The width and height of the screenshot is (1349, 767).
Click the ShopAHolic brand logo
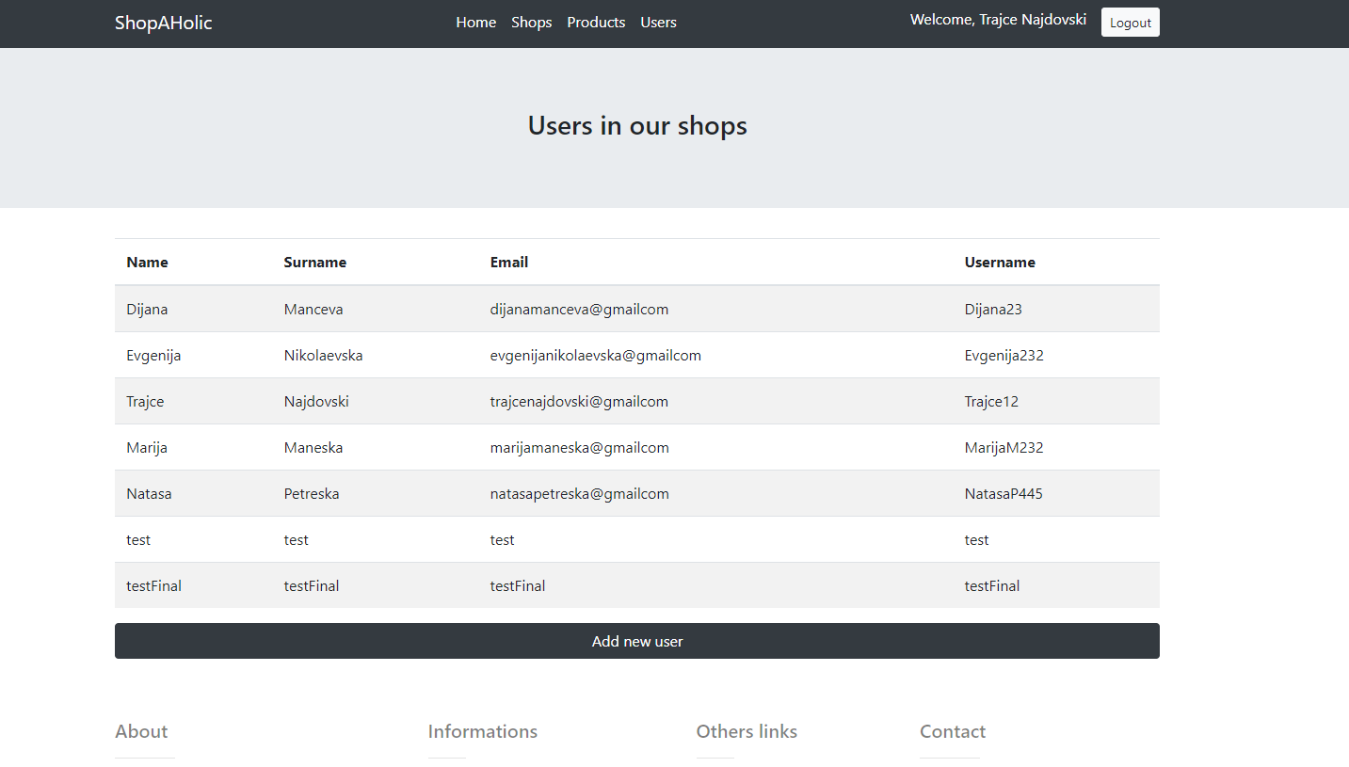163,23
